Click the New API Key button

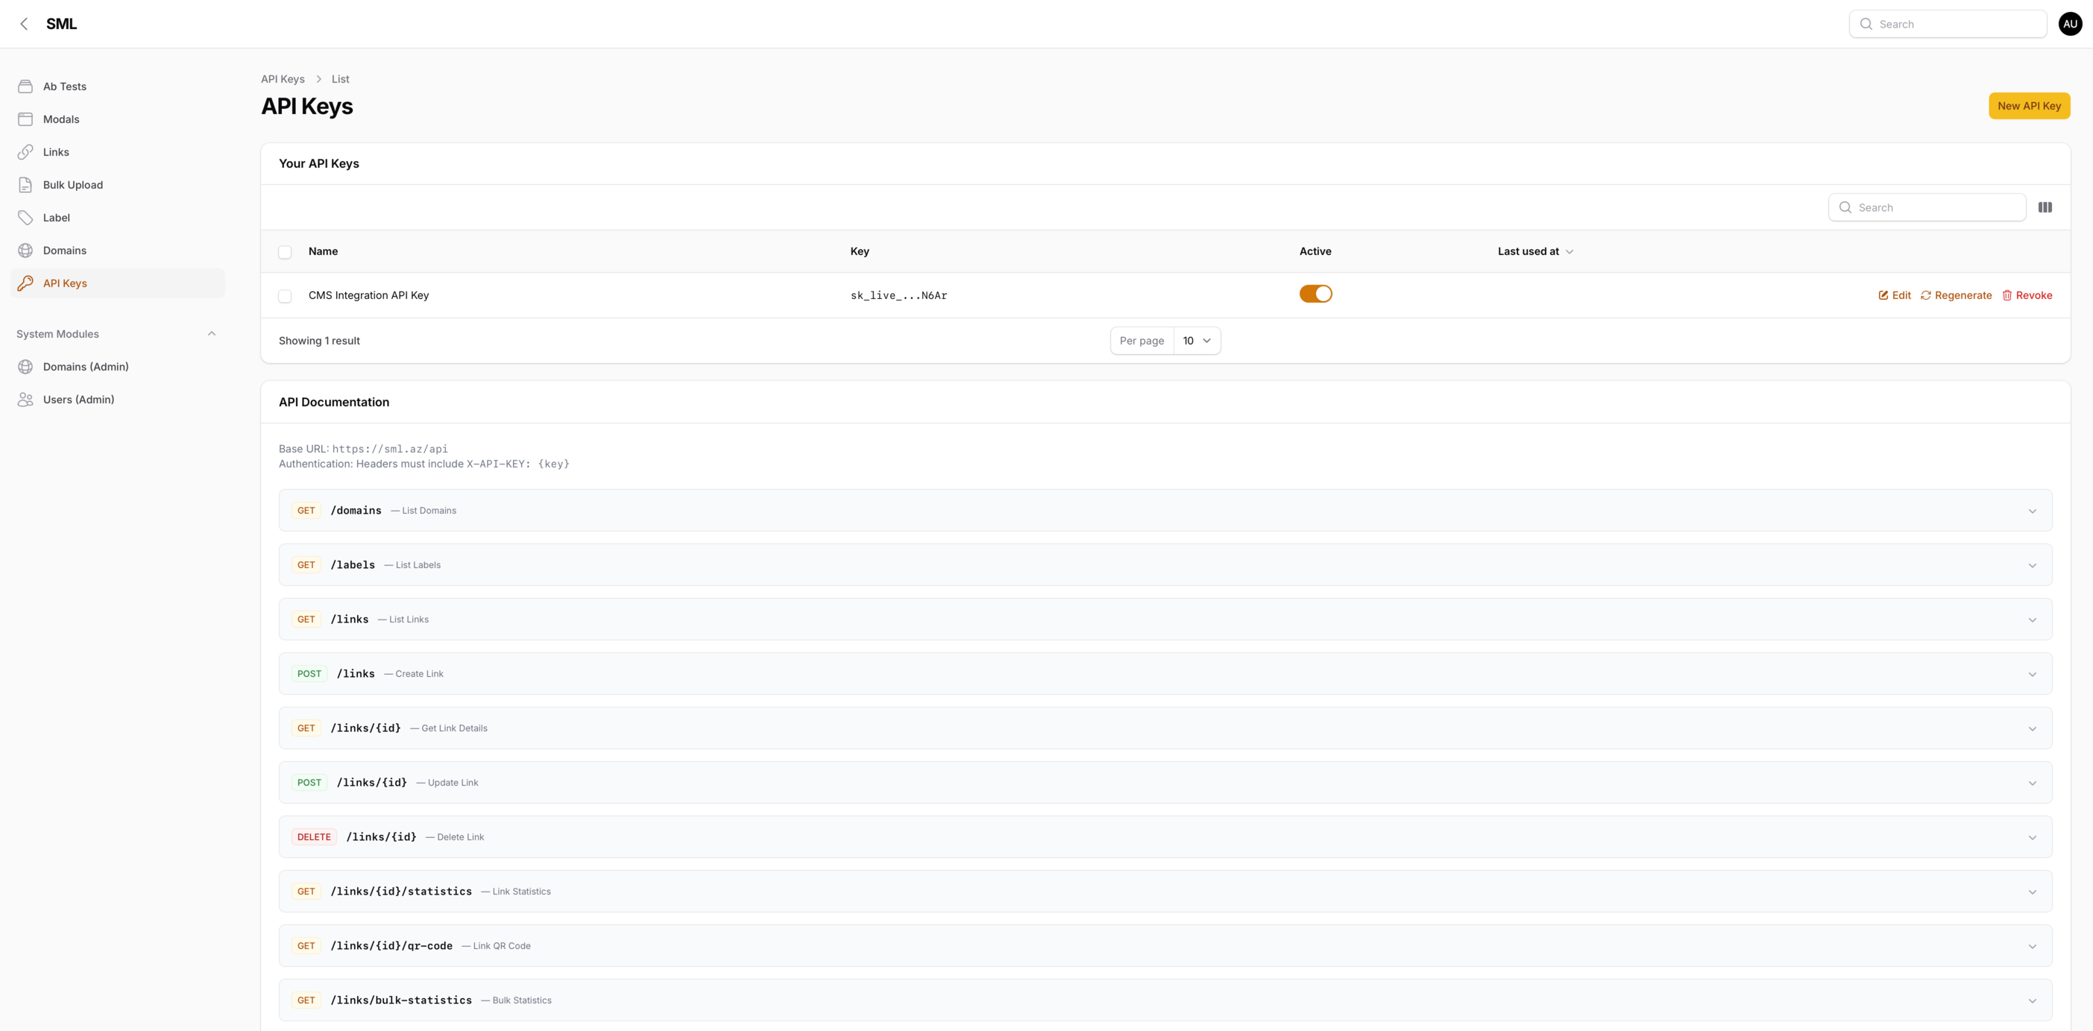(x=2028, y=106)
